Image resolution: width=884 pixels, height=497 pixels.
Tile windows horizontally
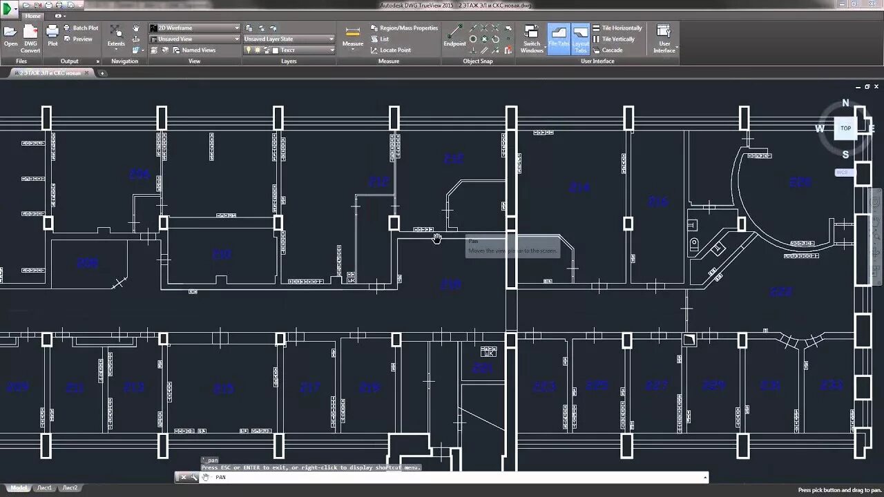click(617, 28)
